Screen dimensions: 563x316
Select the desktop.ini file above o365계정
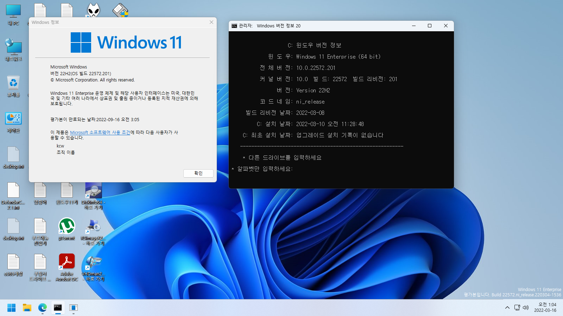(x=13, y=230)
